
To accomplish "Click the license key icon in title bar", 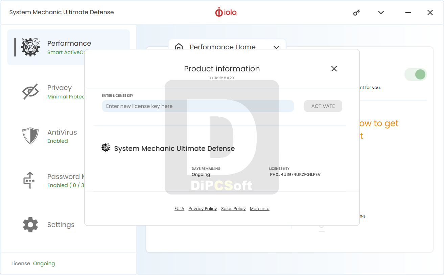I will (x=356, y=13).
